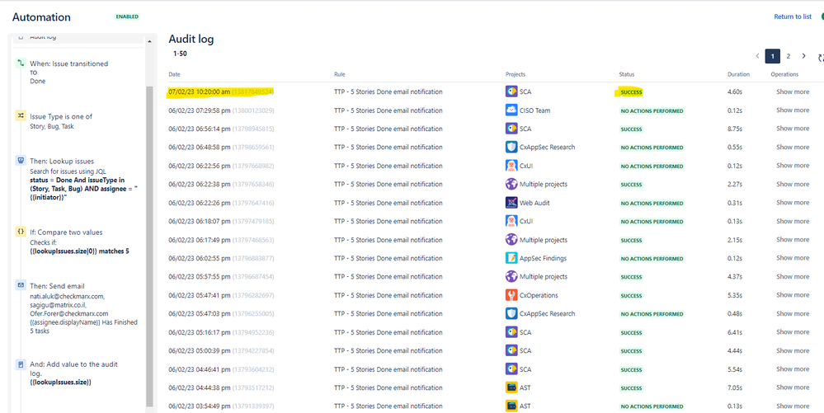The image size is (824, 413).
Task: Click AST icon in 03:54:49 pm row
Action: click(x=511, y=406)
